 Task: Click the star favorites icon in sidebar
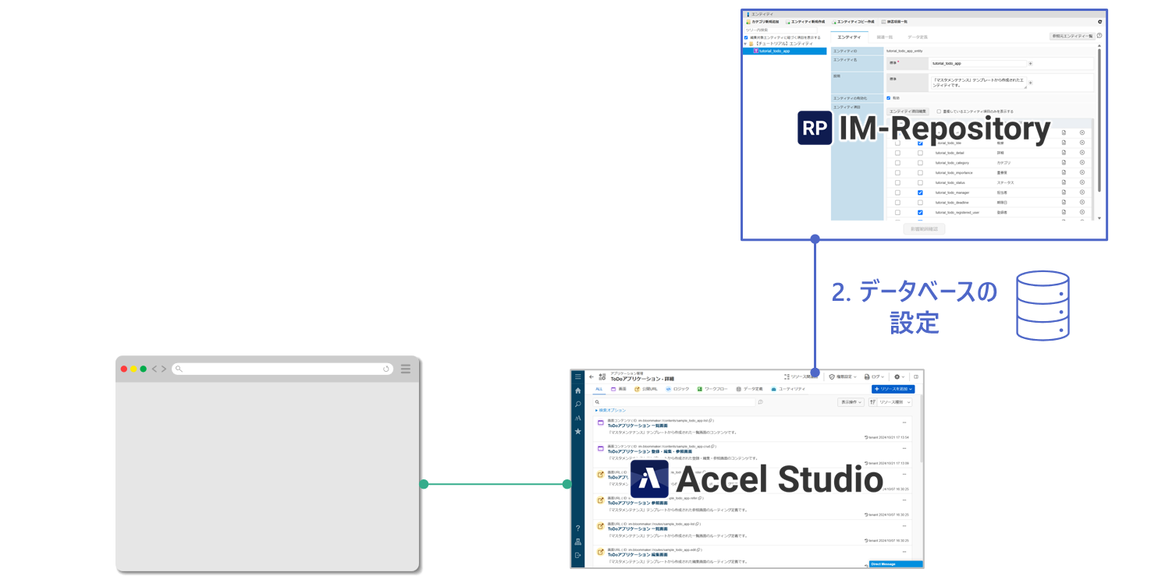point(577,431)
